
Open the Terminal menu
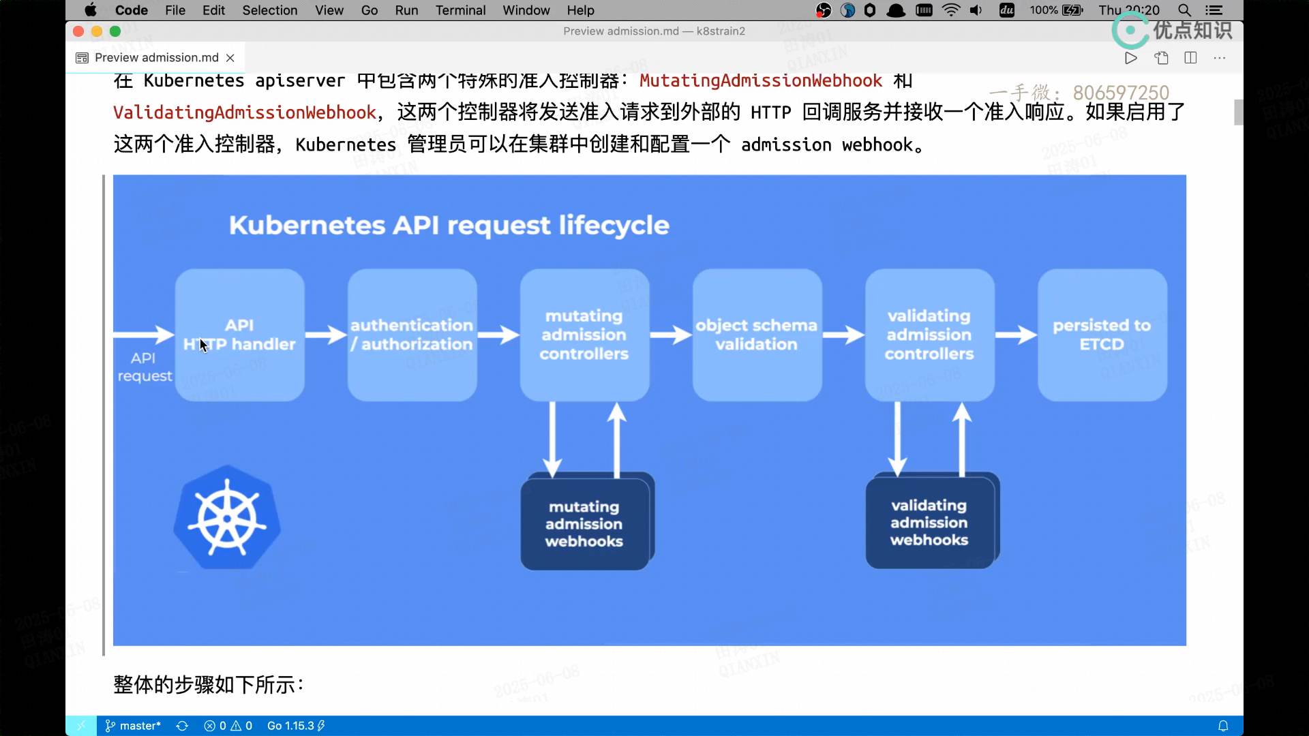tap(460, 10)
